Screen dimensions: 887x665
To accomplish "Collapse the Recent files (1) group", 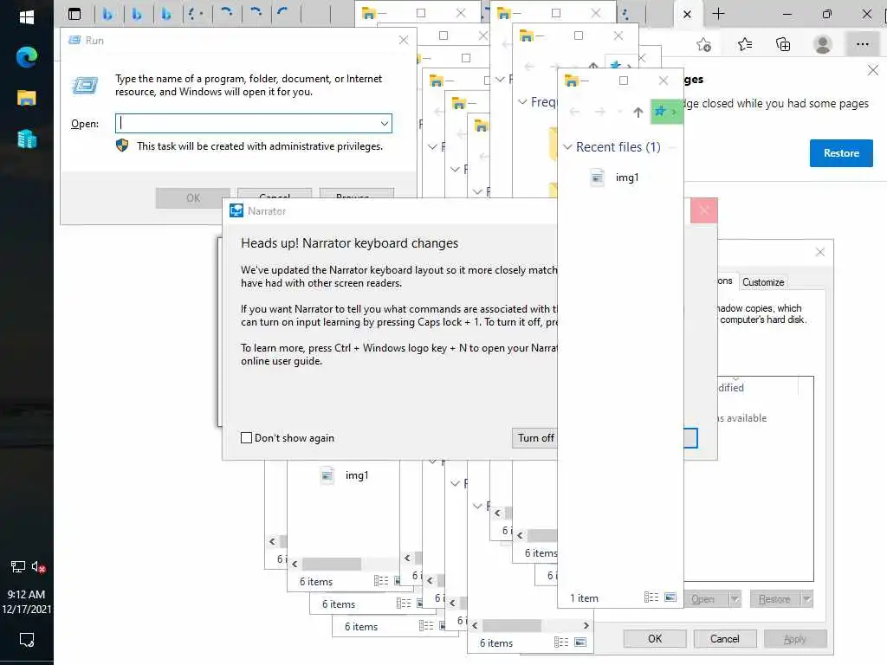I will (x=567, y=147).
